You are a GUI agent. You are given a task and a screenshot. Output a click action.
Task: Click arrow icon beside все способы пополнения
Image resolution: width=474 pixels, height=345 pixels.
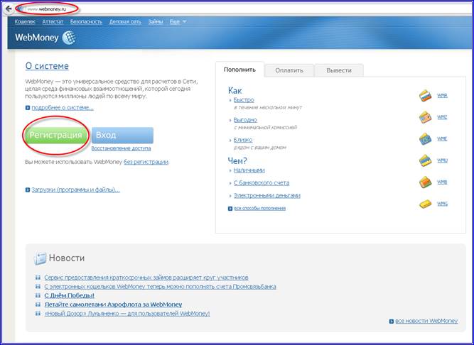(x=230, y=208)
